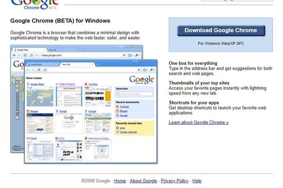The image size is (283, 188).
Task: Click Blogger icon in Most visited
Action: point(28,111)
